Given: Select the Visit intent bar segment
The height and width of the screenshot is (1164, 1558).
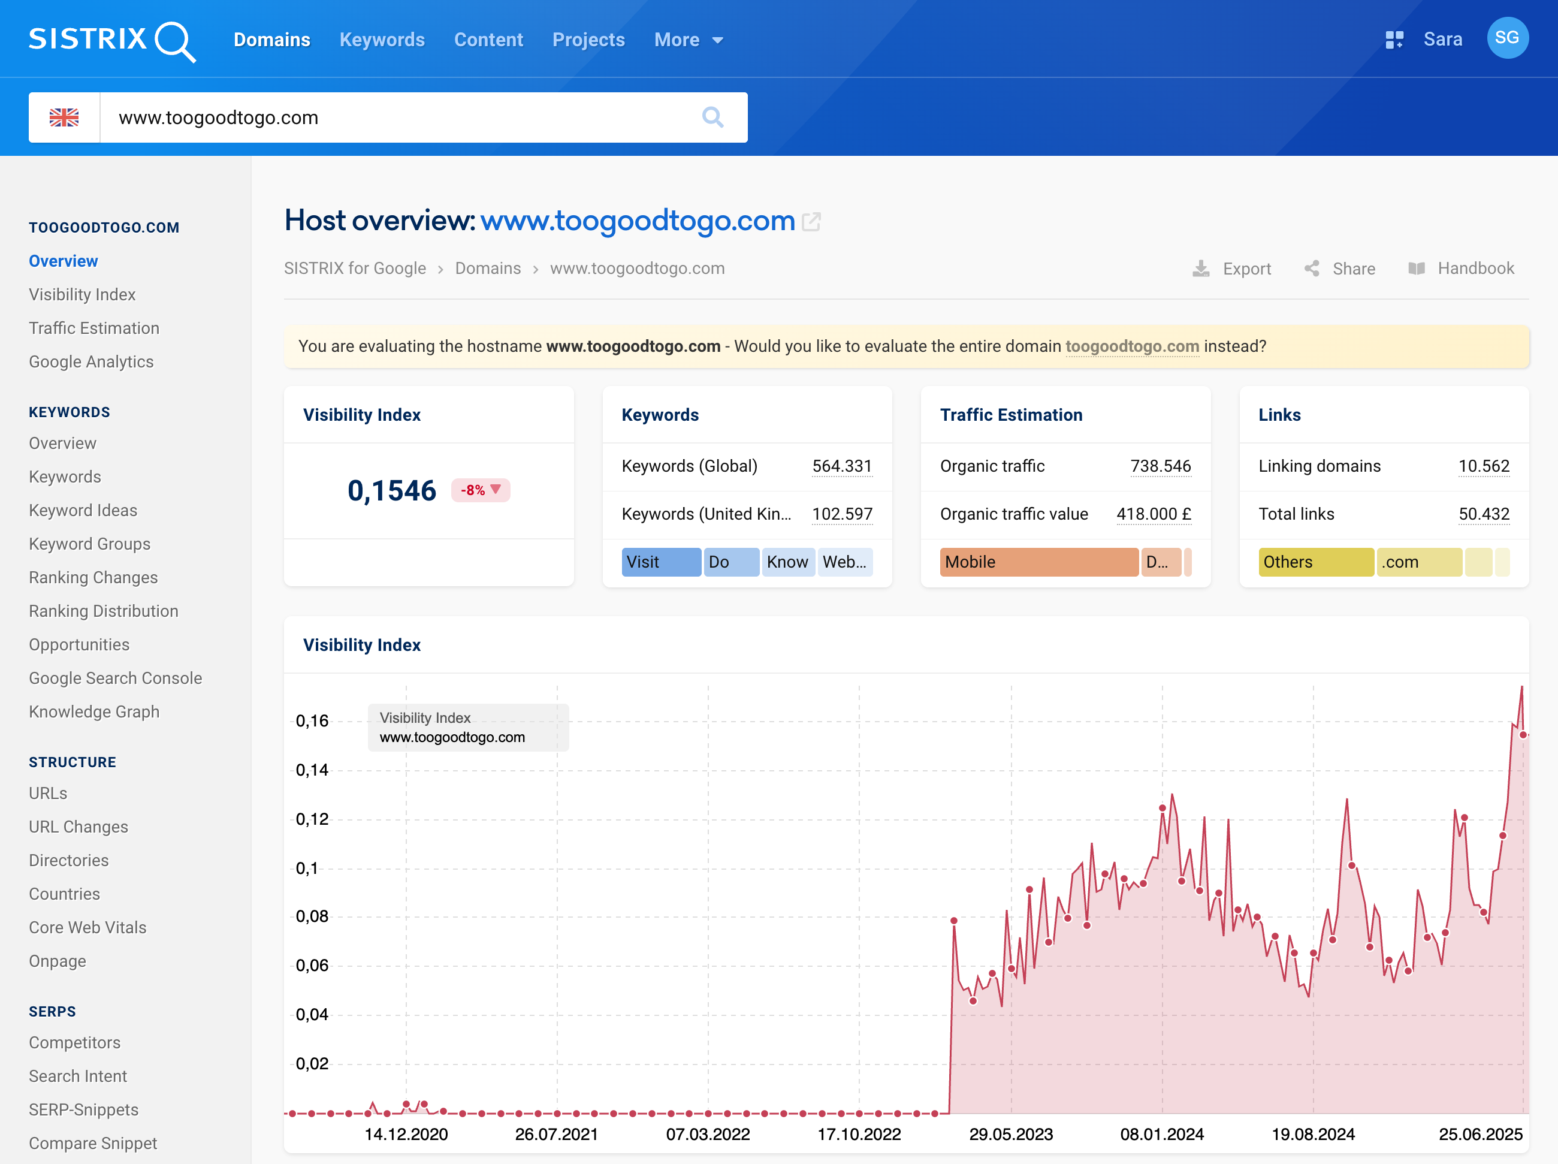Looking at the screenshot, I should [x=661, y=562].
